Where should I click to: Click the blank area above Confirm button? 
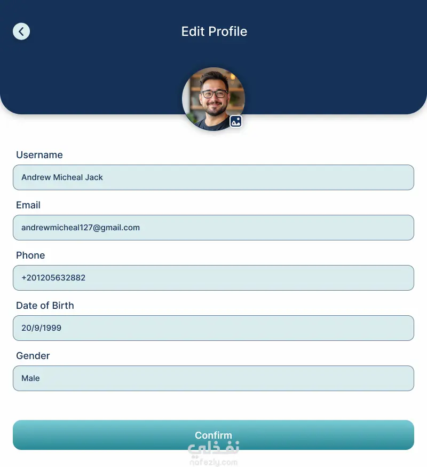pos(213,405)
